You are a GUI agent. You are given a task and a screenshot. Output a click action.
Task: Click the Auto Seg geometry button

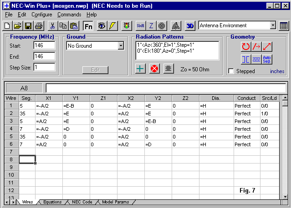point(267,59)
